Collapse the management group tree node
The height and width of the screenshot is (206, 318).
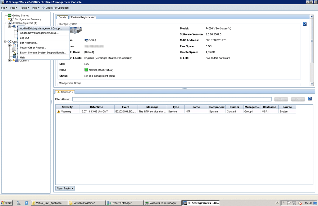coord(5,42)
